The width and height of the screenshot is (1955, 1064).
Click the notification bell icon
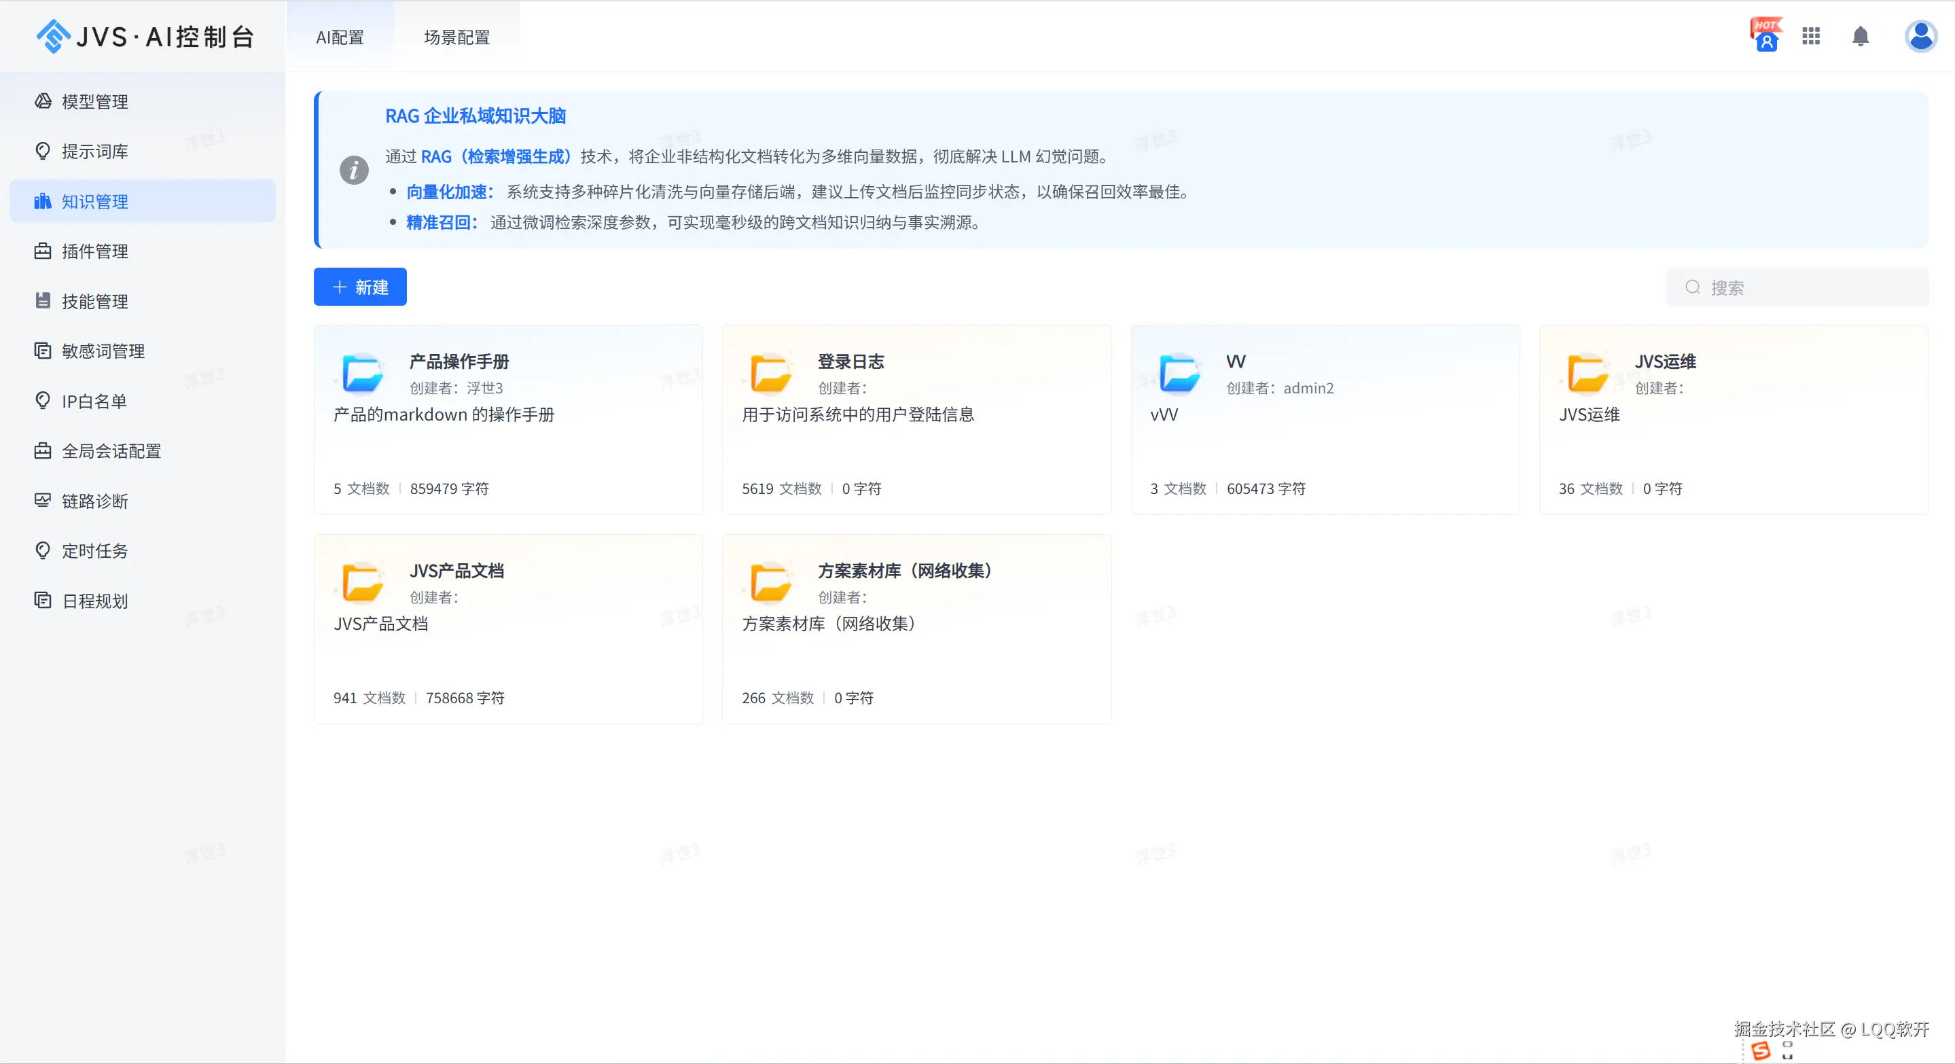click(1860, 37)
